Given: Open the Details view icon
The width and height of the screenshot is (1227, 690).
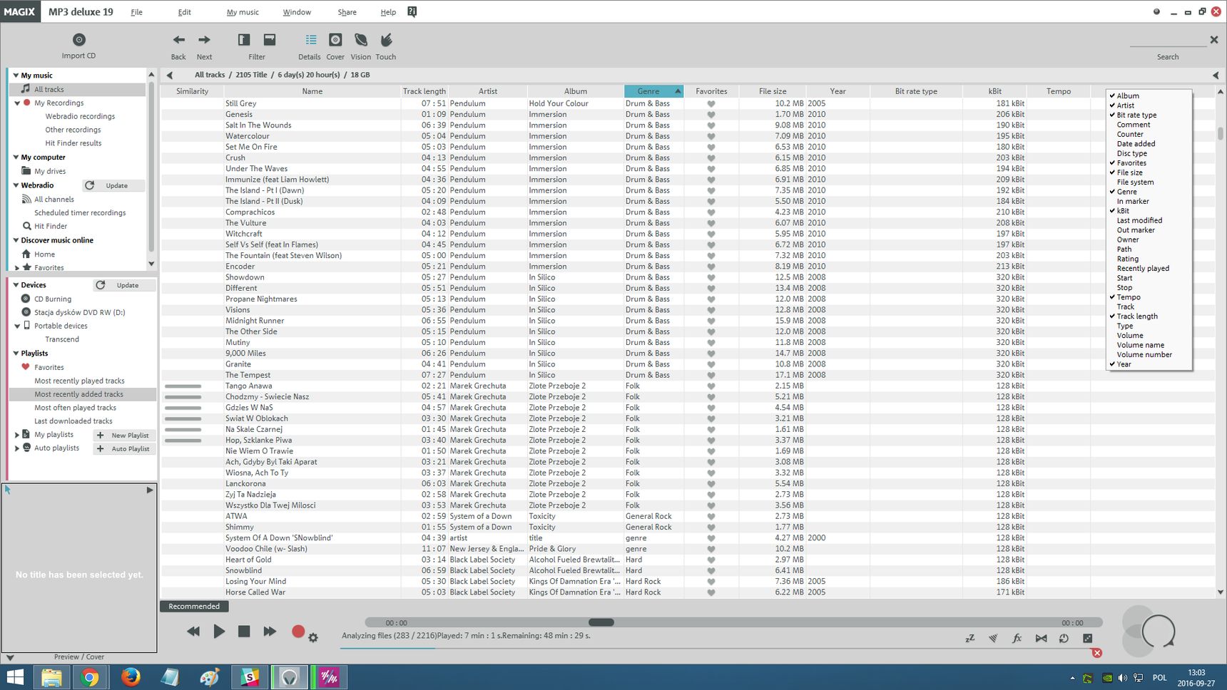Looking at the screenshot, I should [310, 40].
